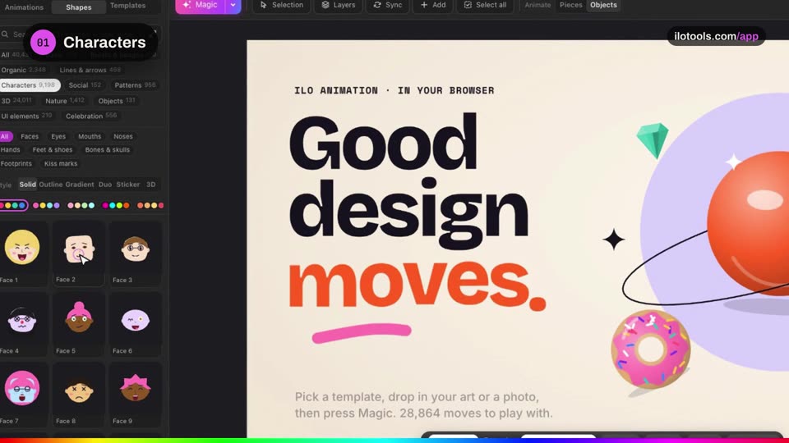Switch to Pieces mode
The width and height of the screenshot is (789, 443).
pos(570,5)
